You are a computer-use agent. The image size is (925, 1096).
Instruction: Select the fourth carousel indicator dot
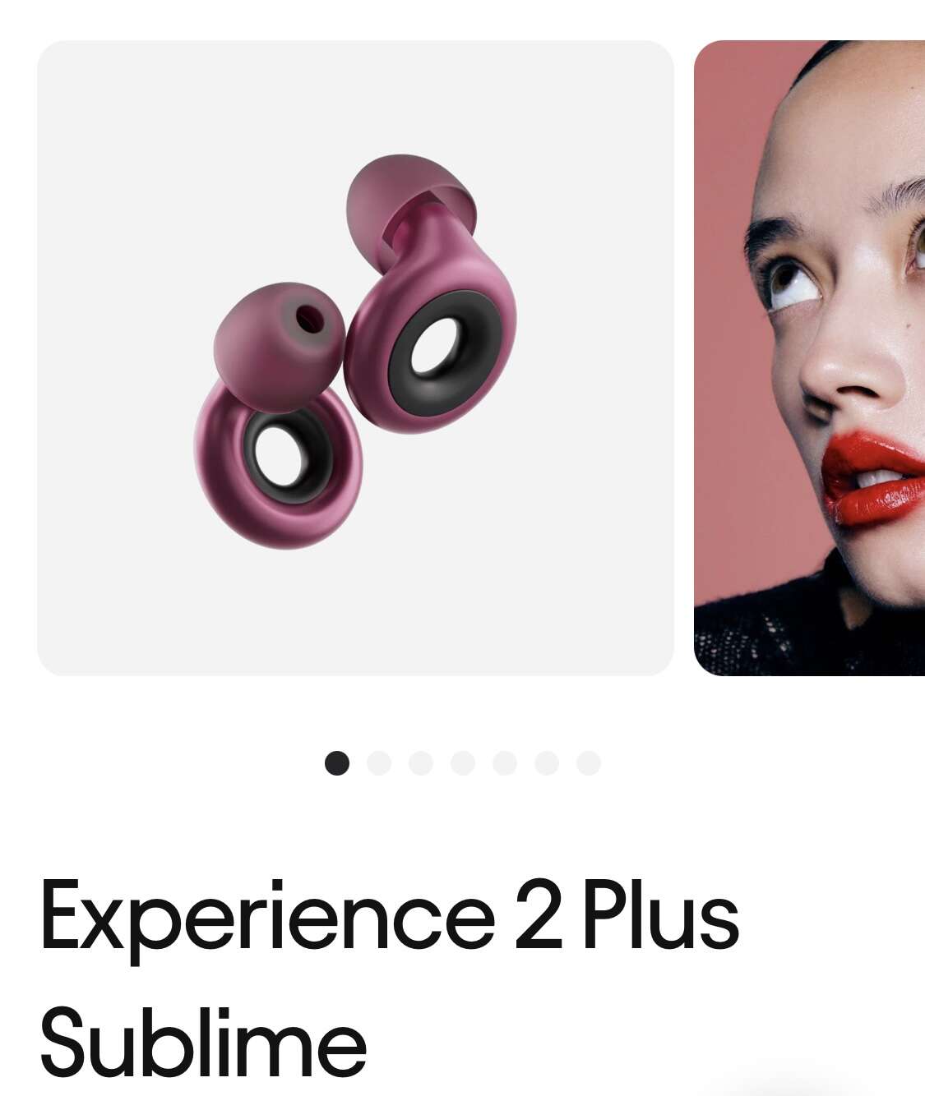click(463, 763)
